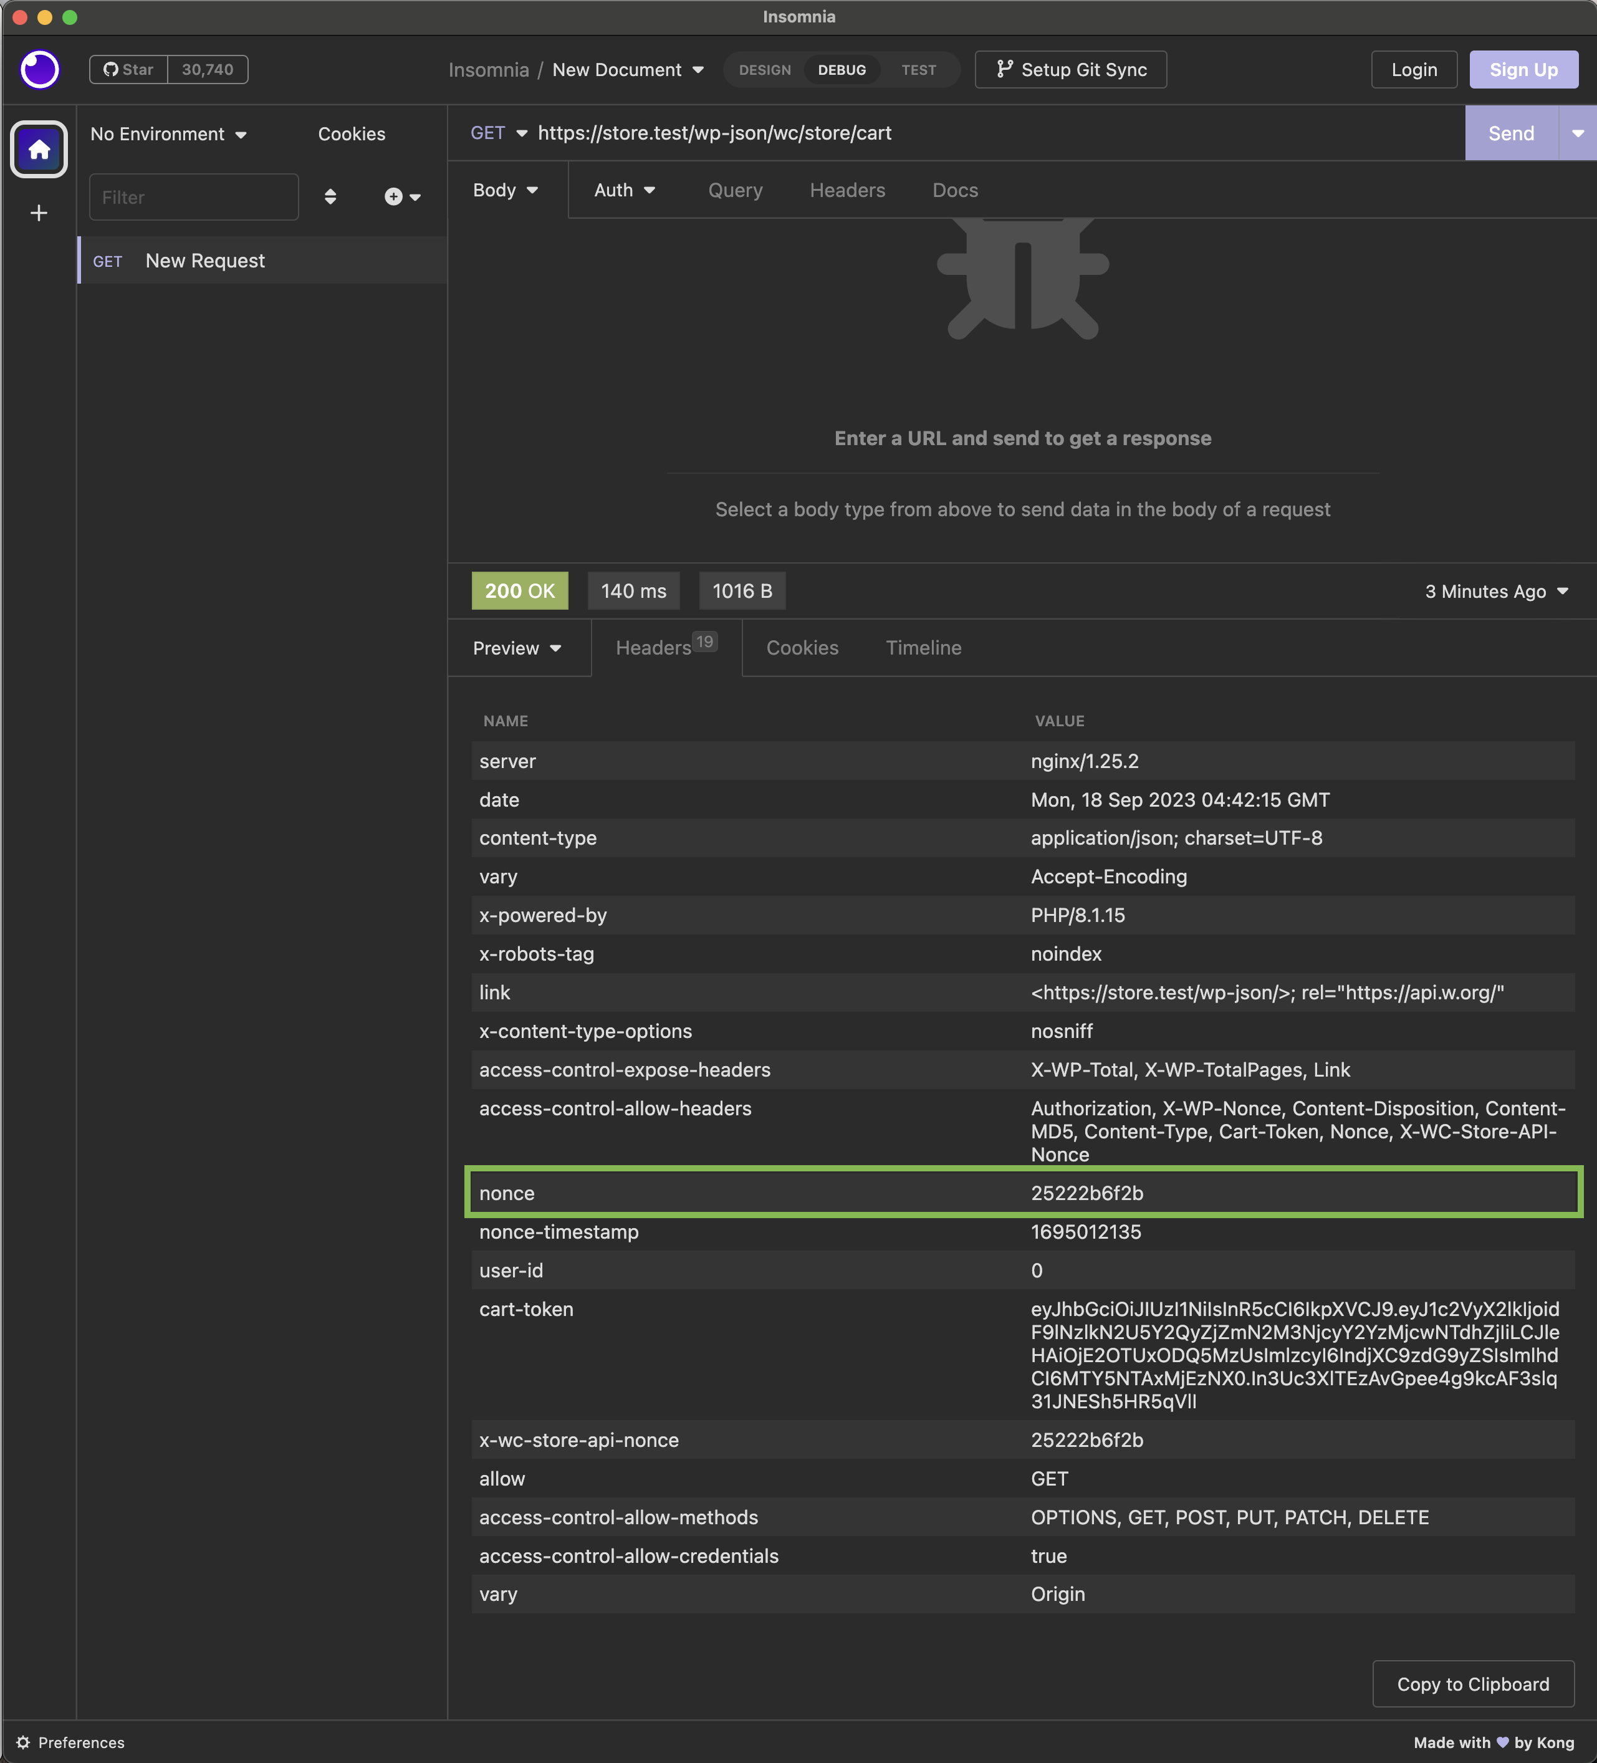Open the 3 Minutes Ago history dropdown
1597x1763 pixels.
coord(1495,591)
